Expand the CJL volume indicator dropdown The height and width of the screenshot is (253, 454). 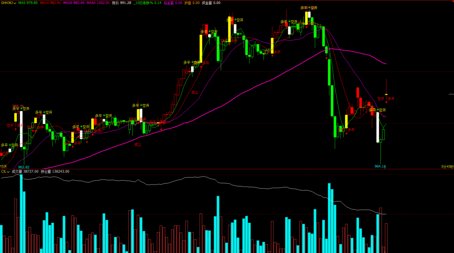tap(8, 171)
